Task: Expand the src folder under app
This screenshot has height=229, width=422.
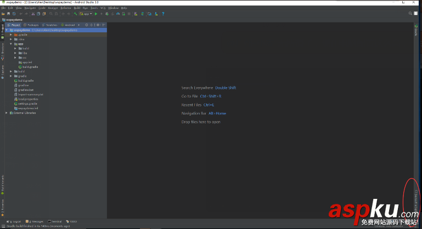Action: point(15,58)
